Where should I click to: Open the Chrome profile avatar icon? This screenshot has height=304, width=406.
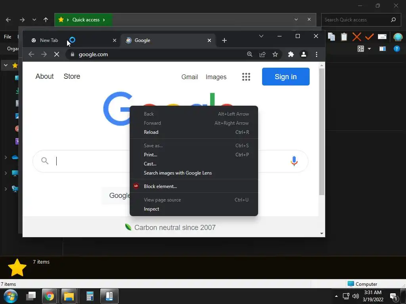click(304, 54)
